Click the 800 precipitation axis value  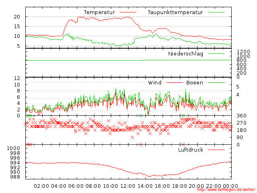[x=241, y=60]
